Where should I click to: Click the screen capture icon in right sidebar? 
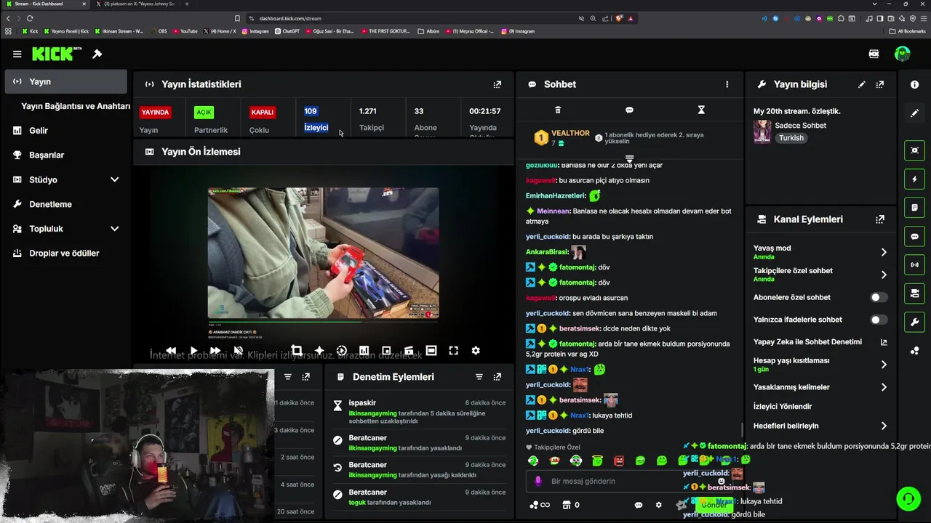pyautogui.click(x=915, y=150)
